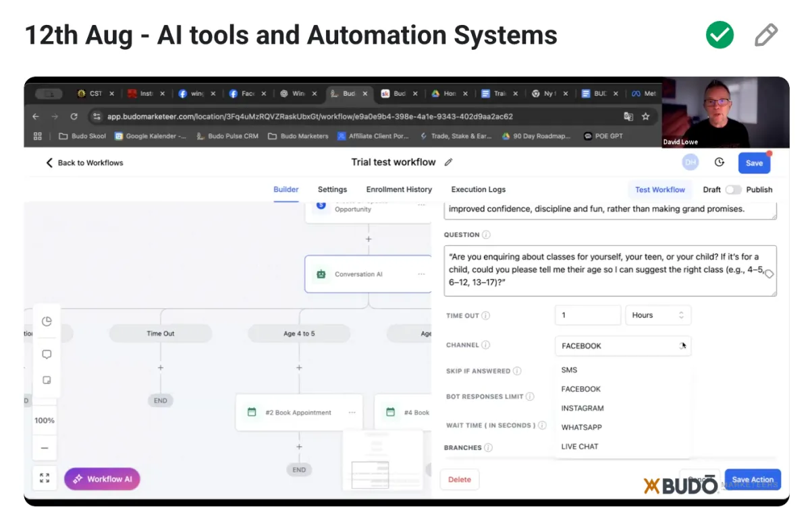Show info icon next to SKIP IF ANSWERED

(x=517, y=371)
